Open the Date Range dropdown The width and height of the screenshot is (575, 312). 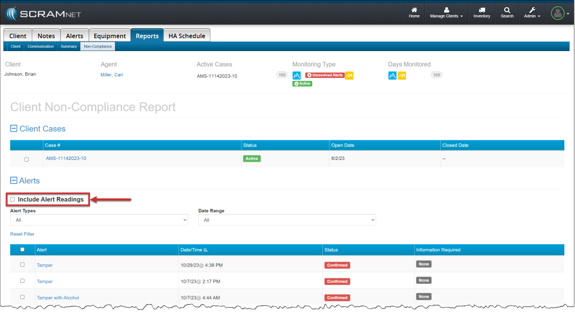coord(287,220)
